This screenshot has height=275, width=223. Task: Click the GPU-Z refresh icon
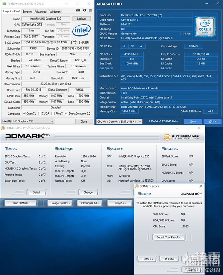coord(85,10)
